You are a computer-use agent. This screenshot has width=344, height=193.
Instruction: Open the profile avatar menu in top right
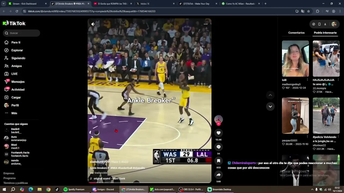334,24
